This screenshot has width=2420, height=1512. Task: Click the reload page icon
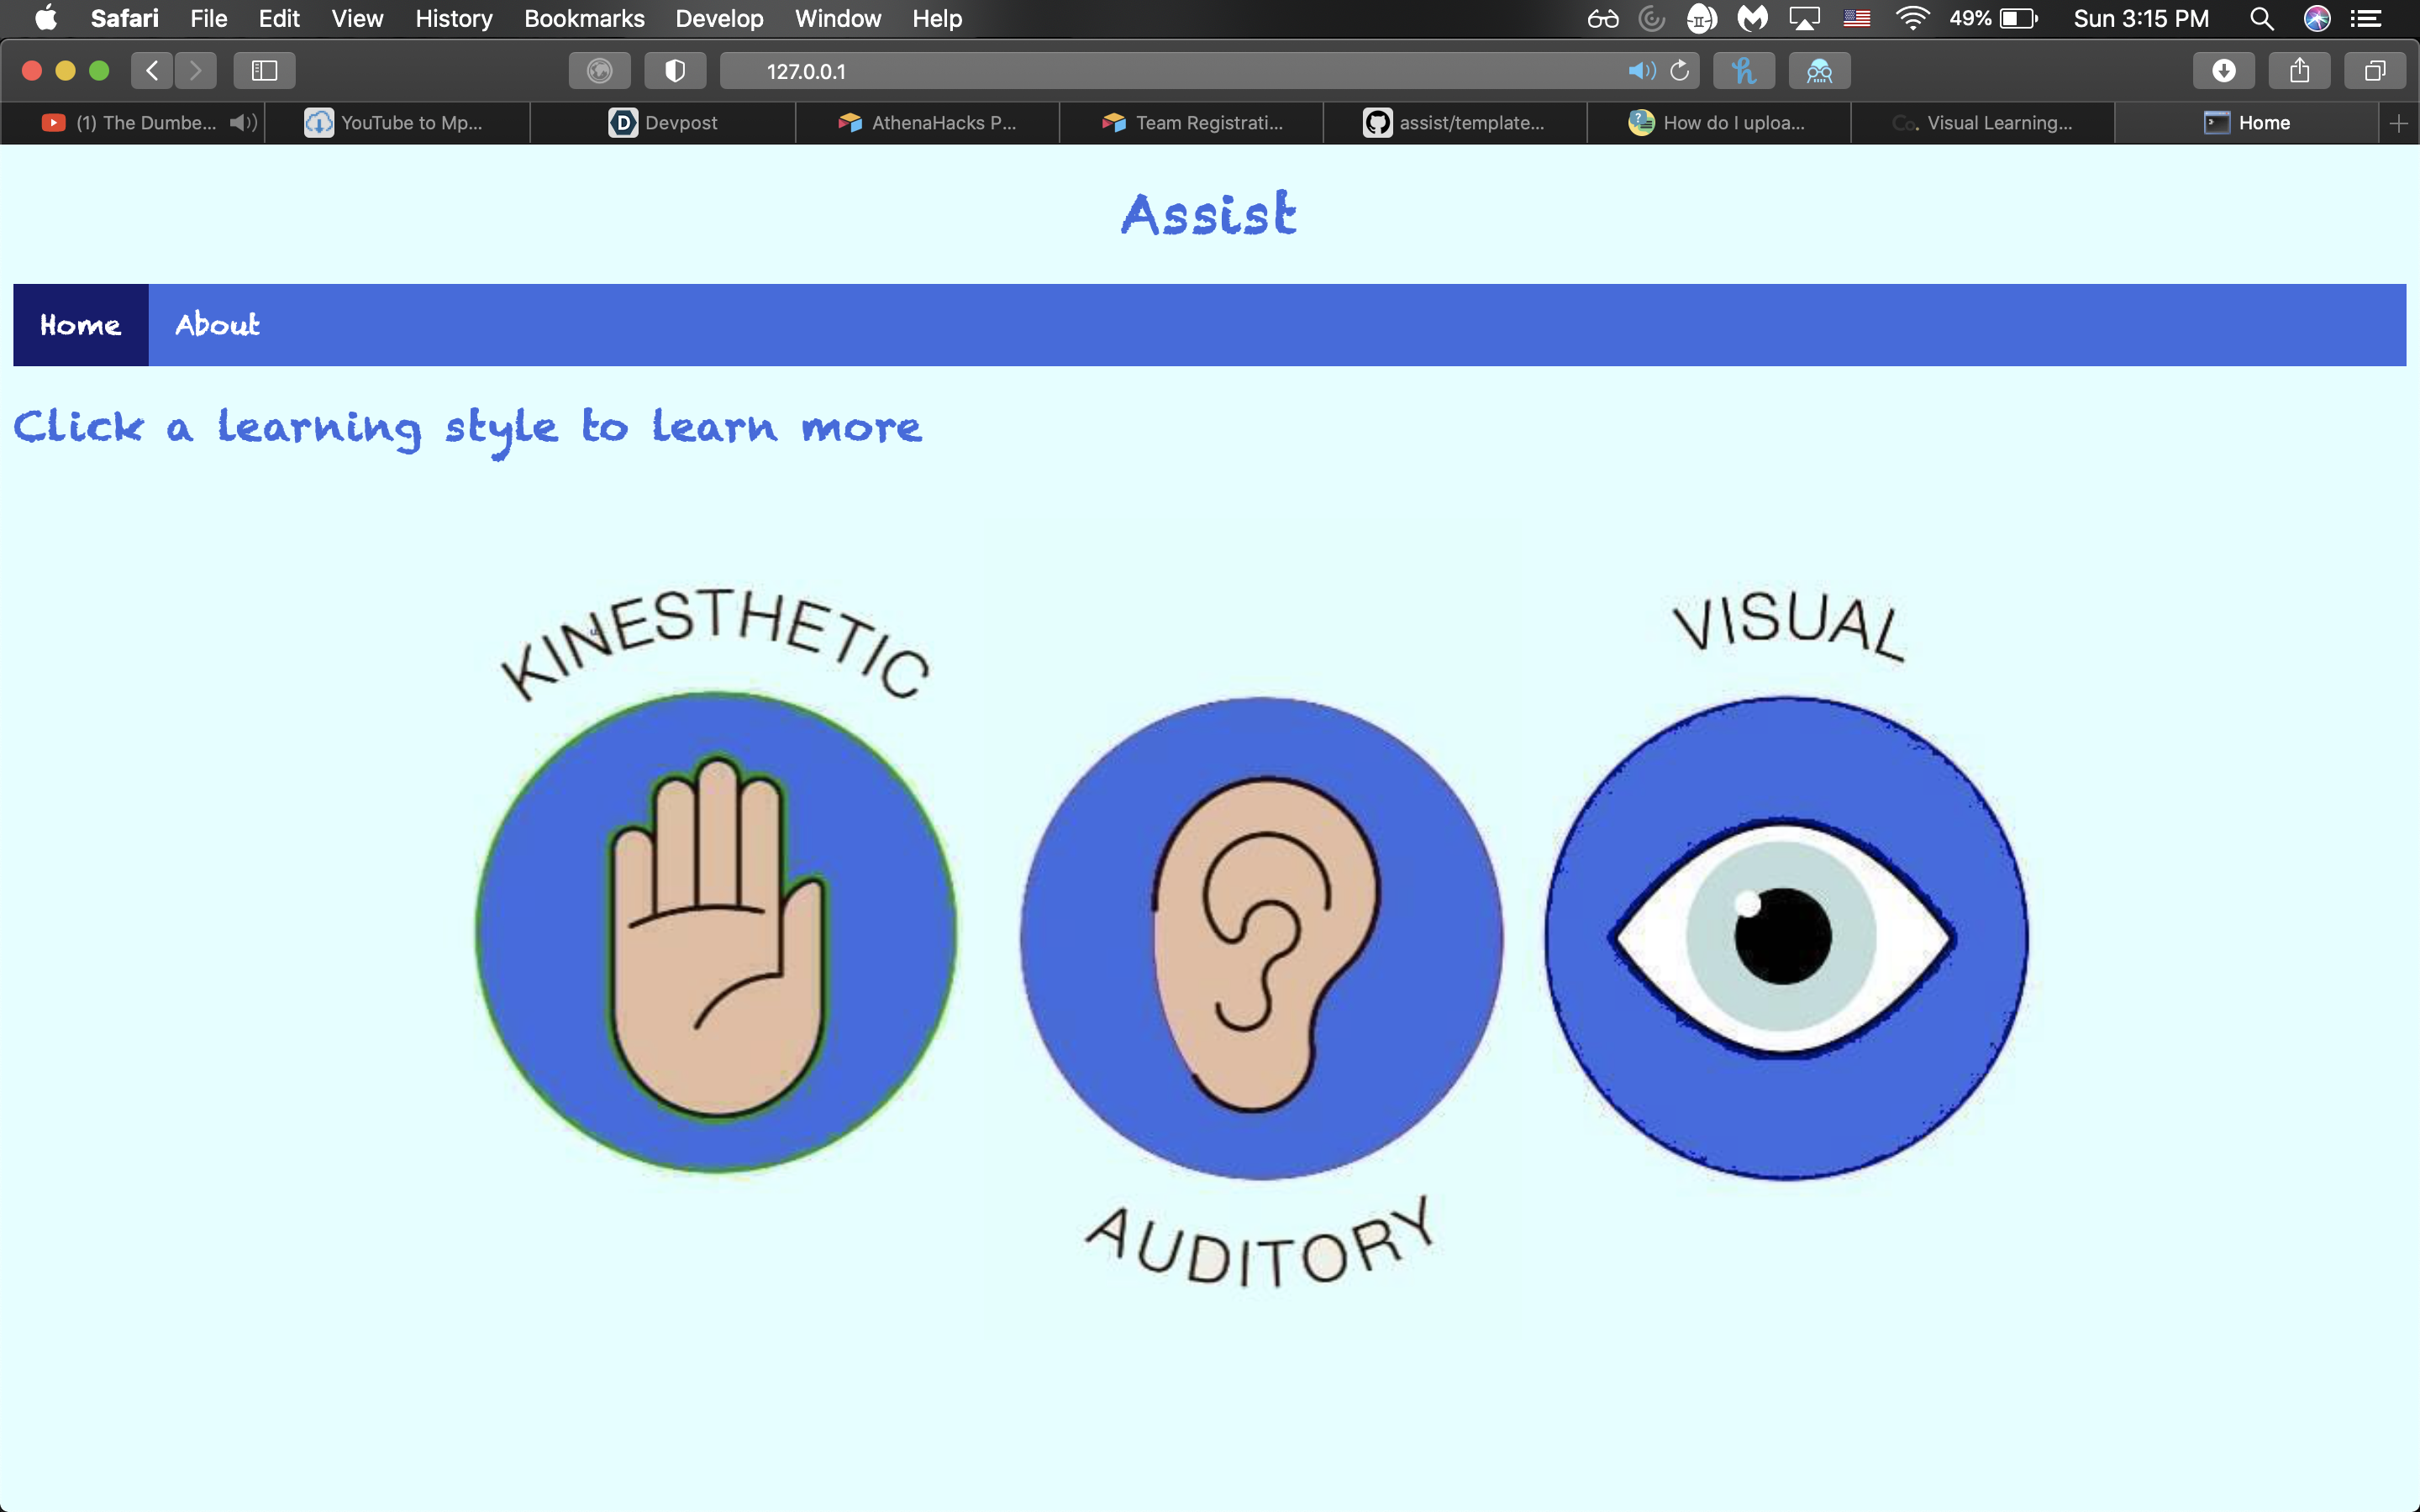click(x=1680, y=71)
